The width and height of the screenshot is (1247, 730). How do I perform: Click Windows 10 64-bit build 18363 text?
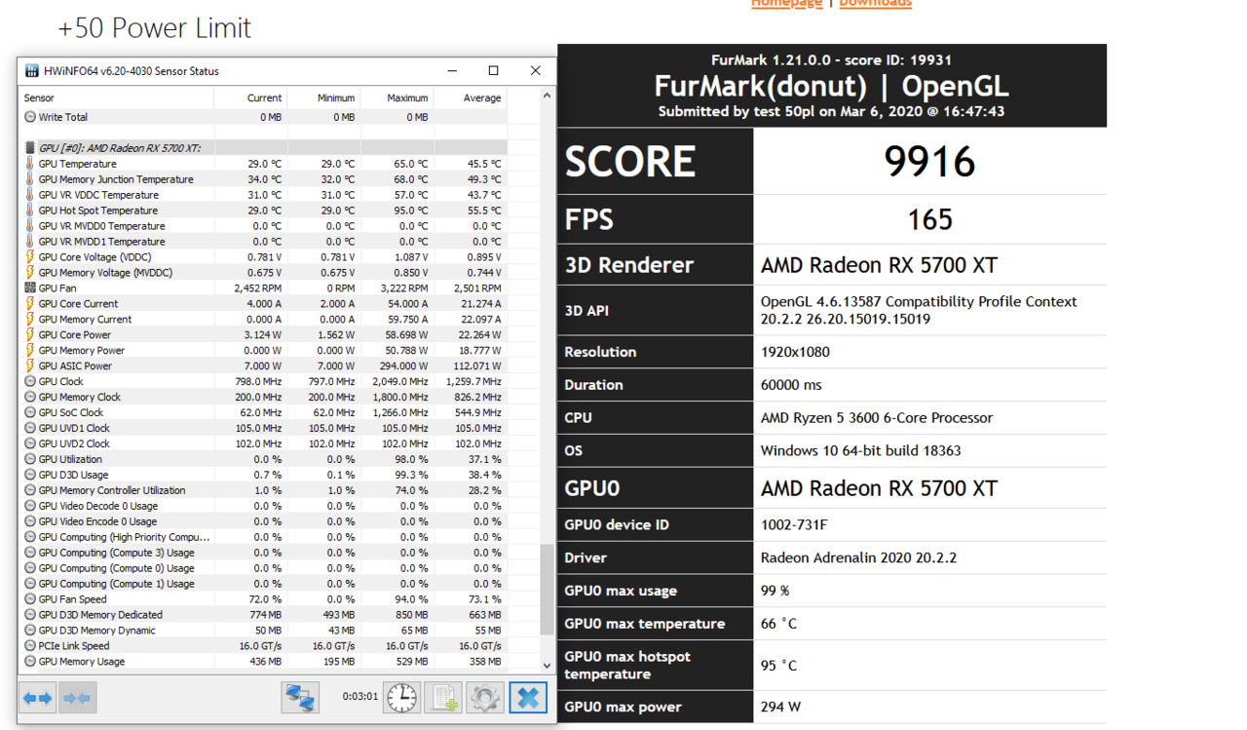click(861, 450)
